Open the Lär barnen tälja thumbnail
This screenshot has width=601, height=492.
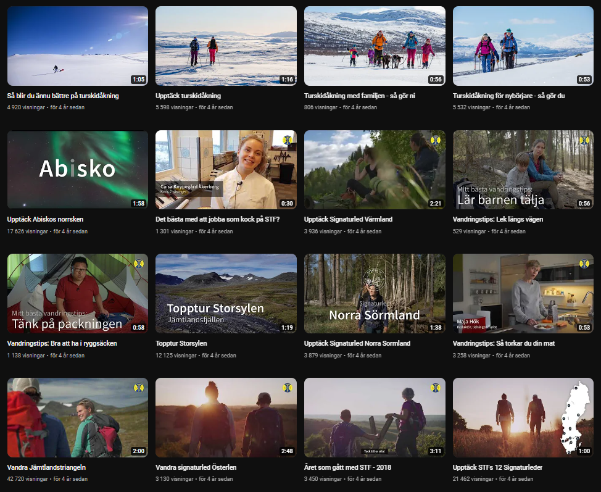pos(523,170)
